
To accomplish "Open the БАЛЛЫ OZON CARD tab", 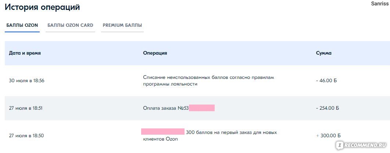I will [x=70, y=25].
